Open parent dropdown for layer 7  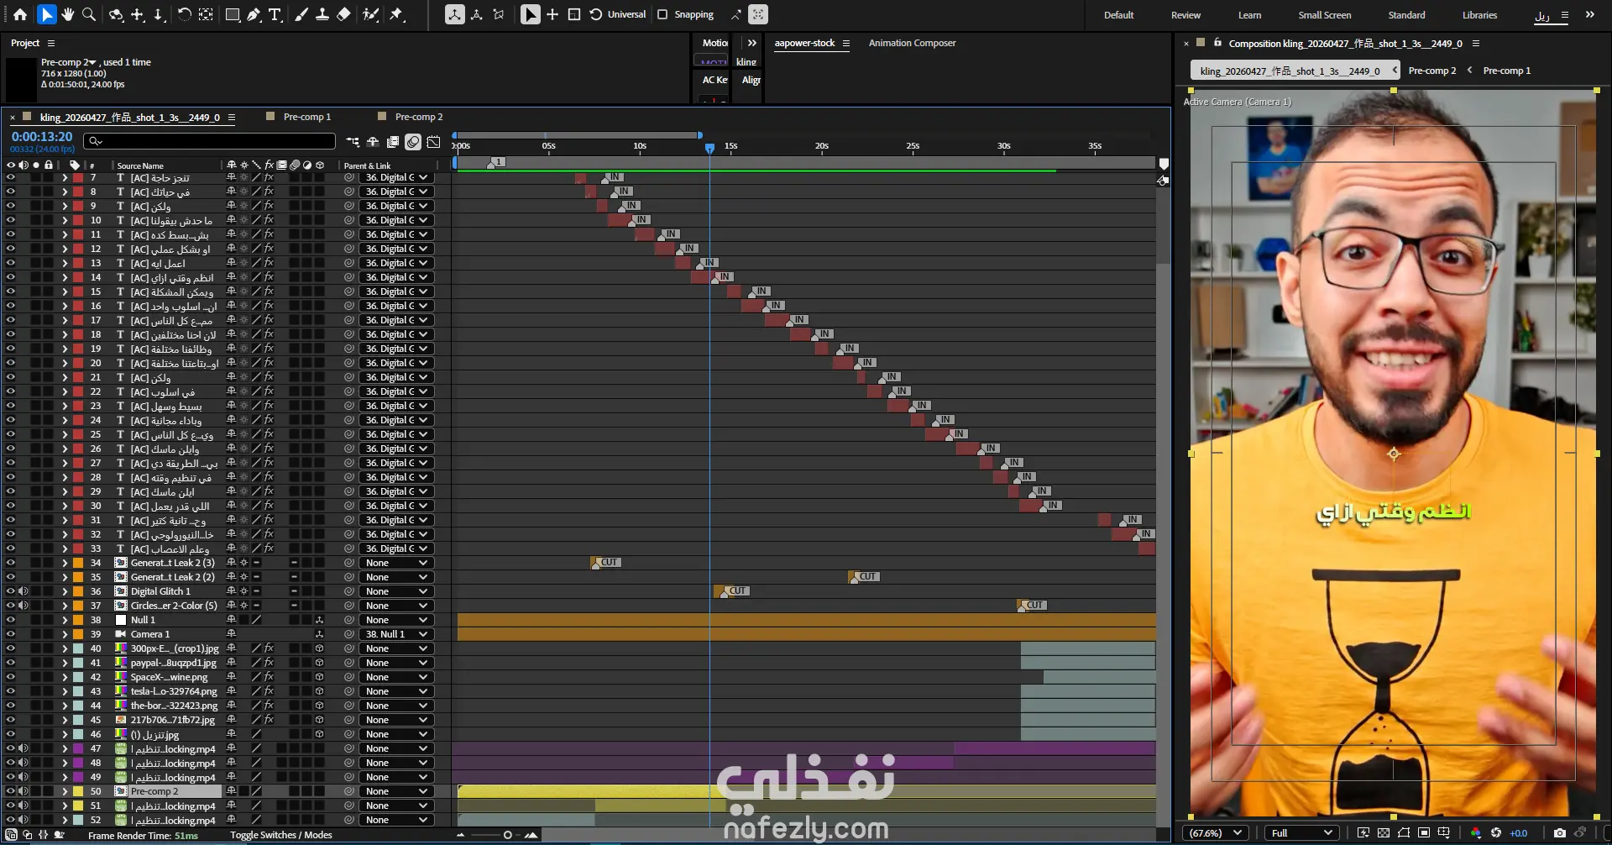click(396, 177)
